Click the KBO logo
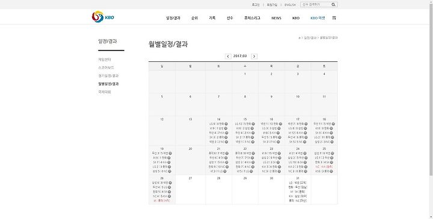 pyautogui.click(x=103, y=17)
